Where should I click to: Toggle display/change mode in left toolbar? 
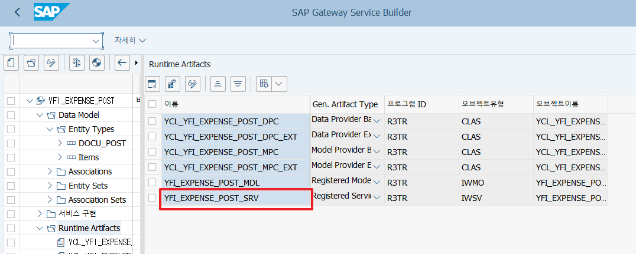click(51, 62)
